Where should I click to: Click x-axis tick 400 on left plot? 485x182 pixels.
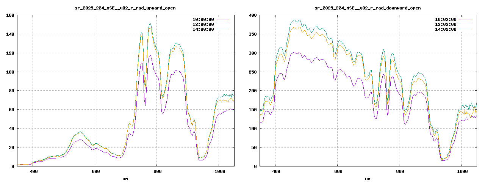(34, 172)
